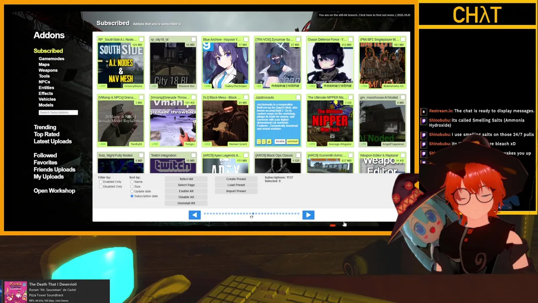Screen dimensions: 538x303
Task: Open the Friends Uploads list
Action: click(55, 170)
